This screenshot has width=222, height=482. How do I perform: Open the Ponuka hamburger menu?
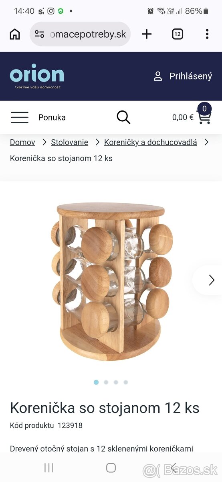coord(38,117)
